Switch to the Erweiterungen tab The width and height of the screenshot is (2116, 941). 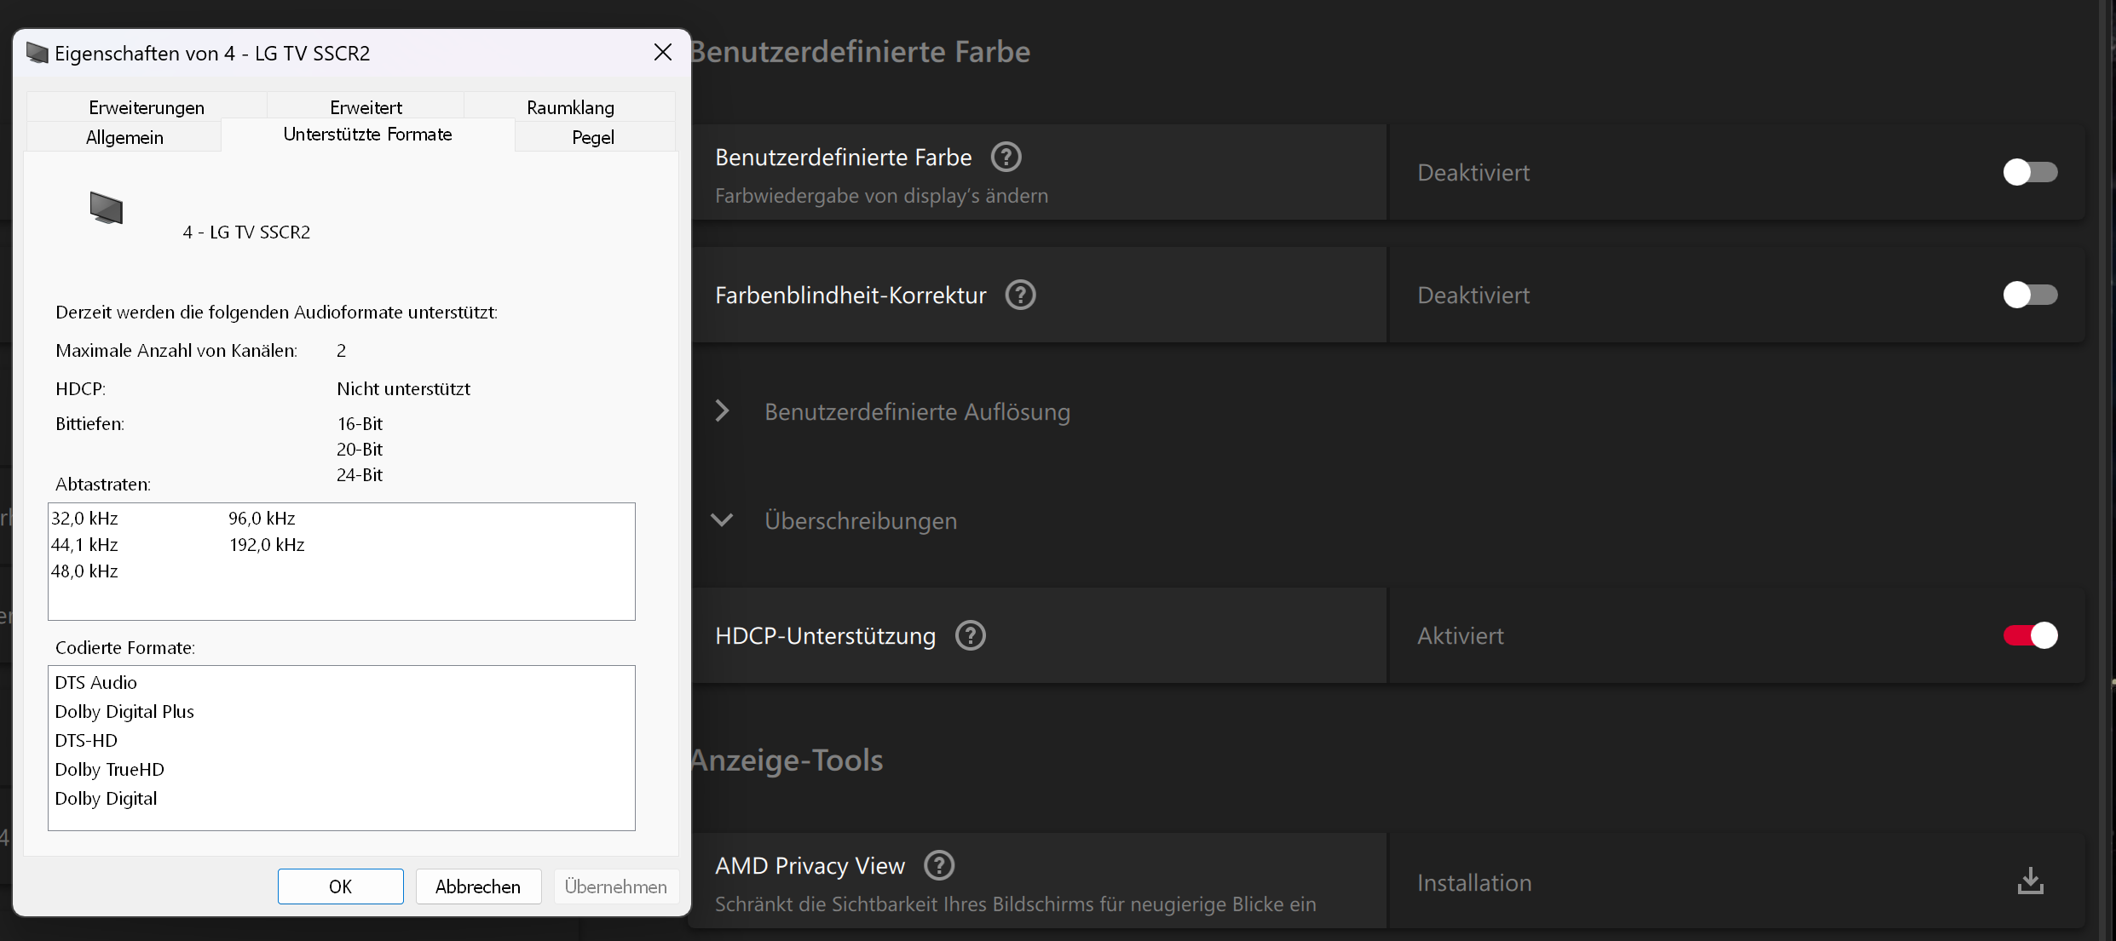pyautogui.click(x=147, y=107)
